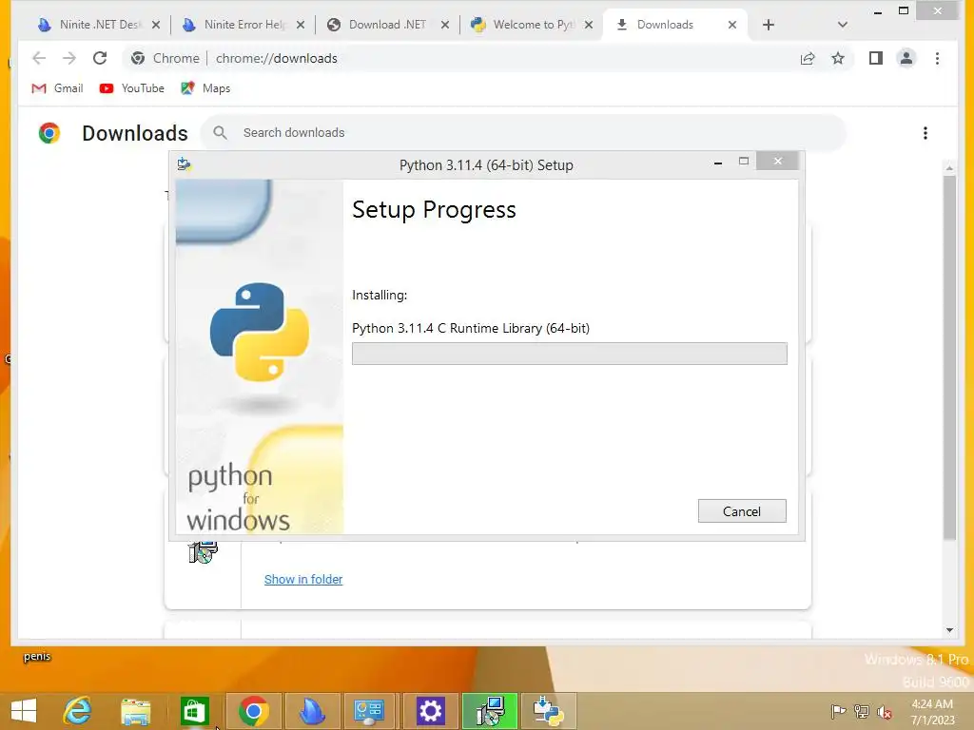This screenshot has width=974, height=730.
Task: Open Windows Store from taskbar
Action: [x=194, y=711]
